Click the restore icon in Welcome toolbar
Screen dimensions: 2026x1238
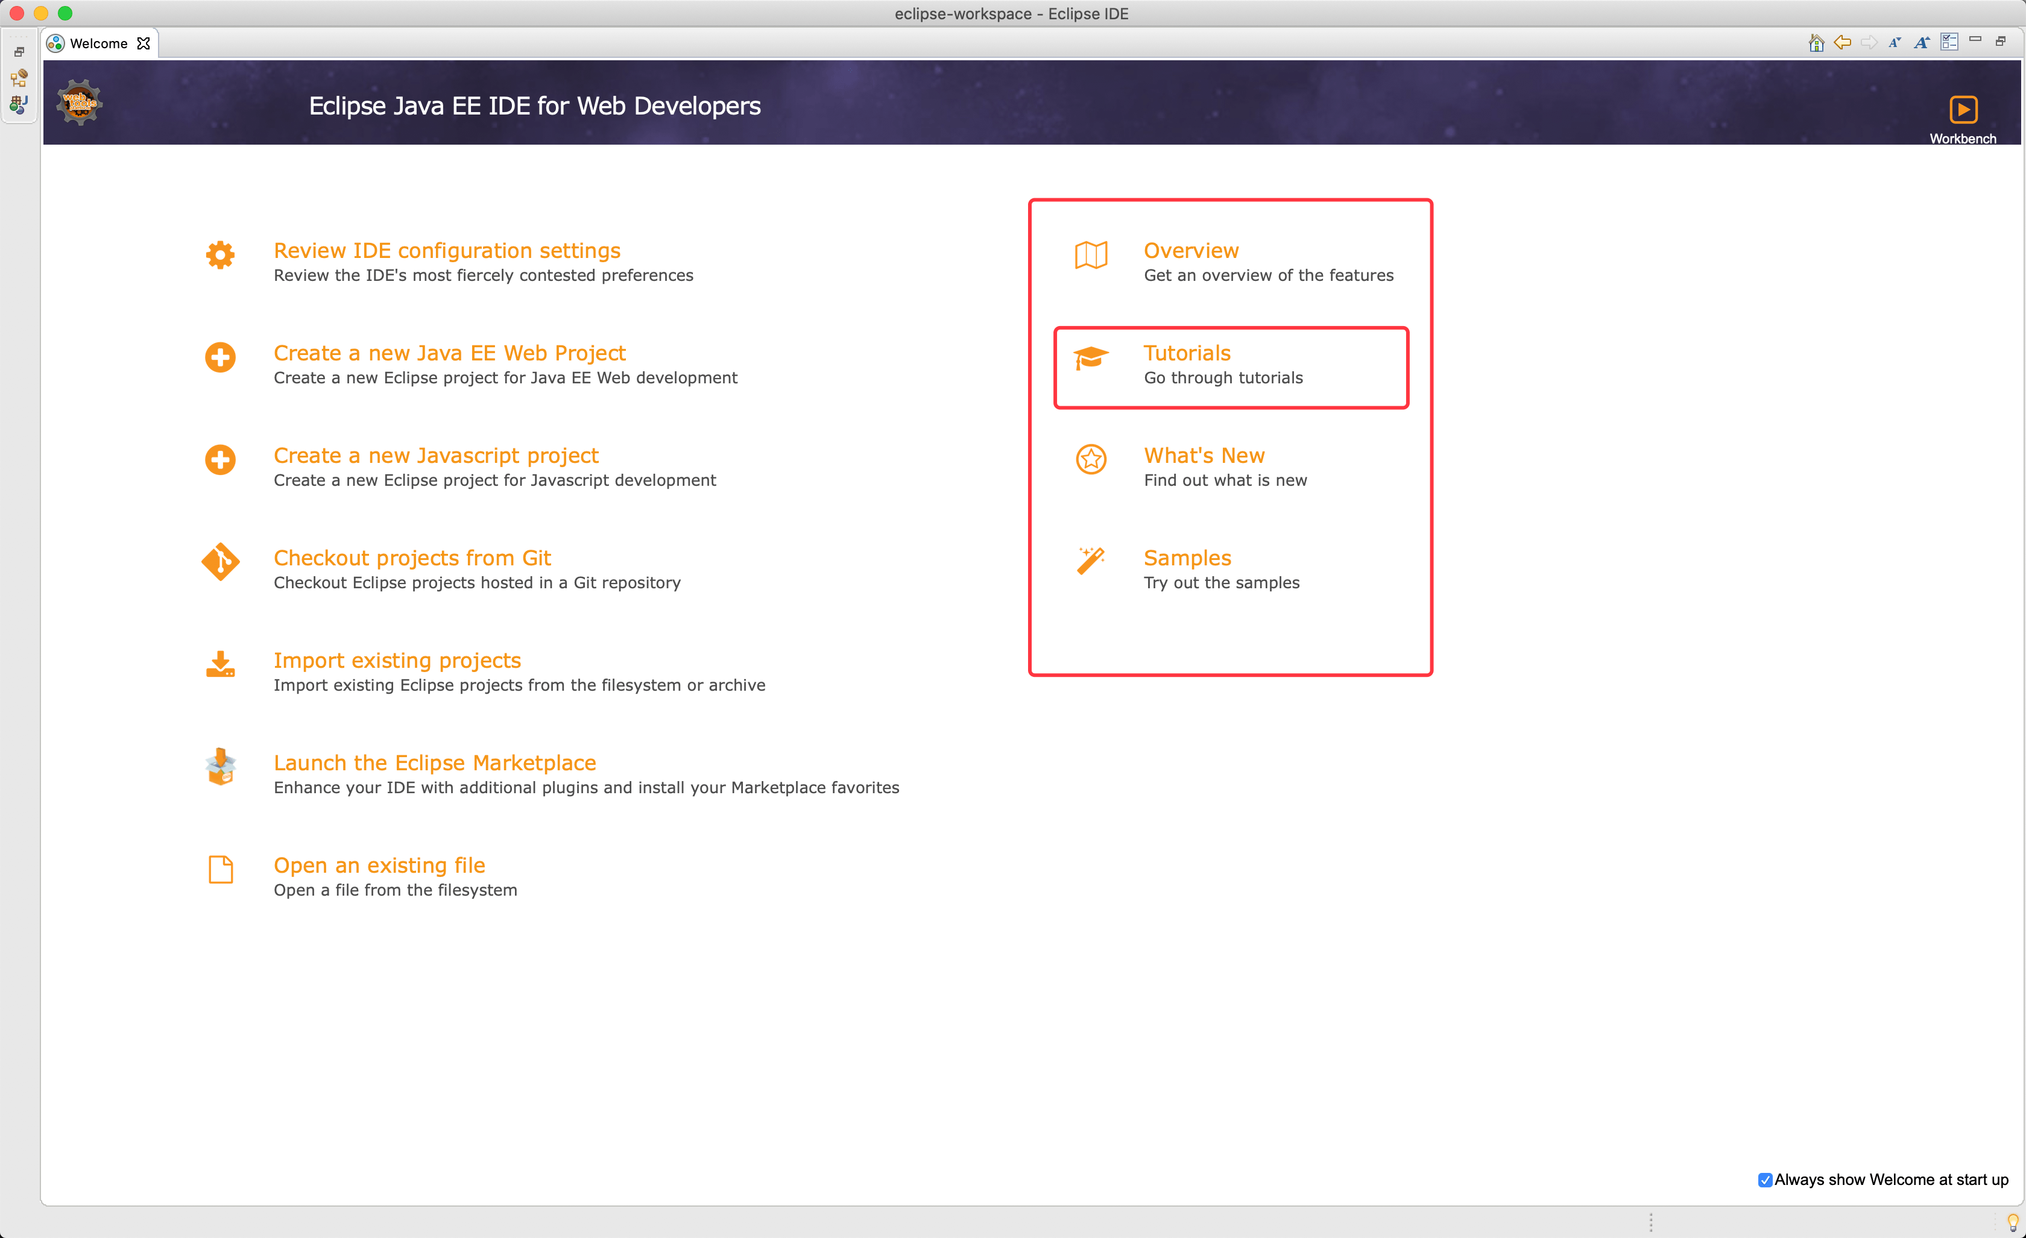2001,41
